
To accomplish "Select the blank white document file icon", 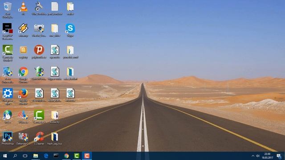I will click(x=54, y=7).
